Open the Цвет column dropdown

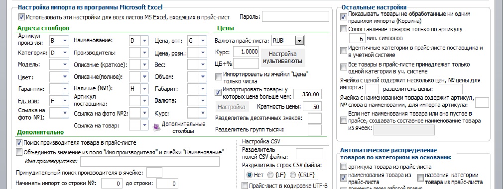tap(65, 77)
